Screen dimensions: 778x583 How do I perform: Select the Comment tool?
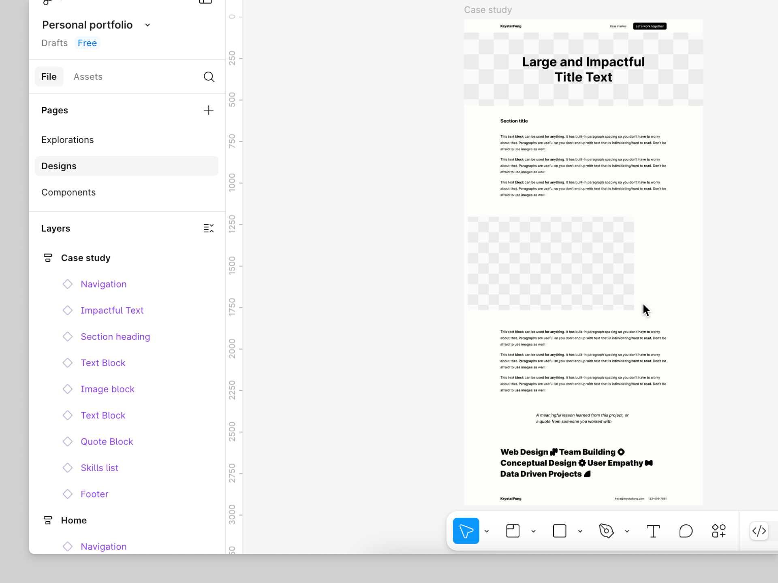tap(686, 531)
